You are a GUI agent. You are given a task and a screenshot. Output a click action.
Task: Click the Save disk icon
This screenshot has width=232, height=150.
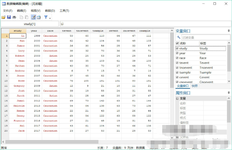(9, 17)
